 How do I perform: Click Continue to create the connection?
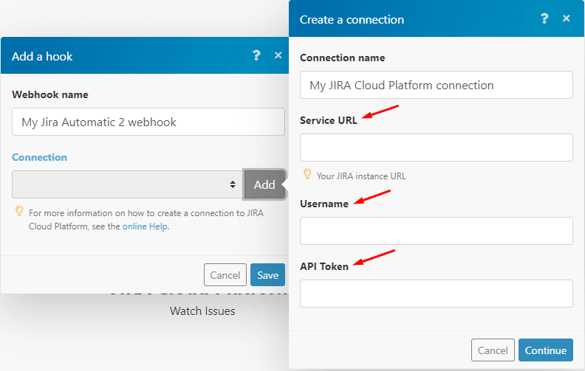pos(546,350)
